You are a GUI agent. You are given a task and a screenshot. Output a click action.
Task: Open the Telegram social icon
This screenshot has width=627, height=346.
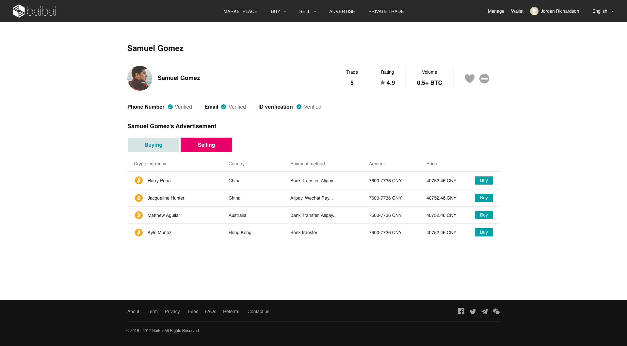pos(485,311)
